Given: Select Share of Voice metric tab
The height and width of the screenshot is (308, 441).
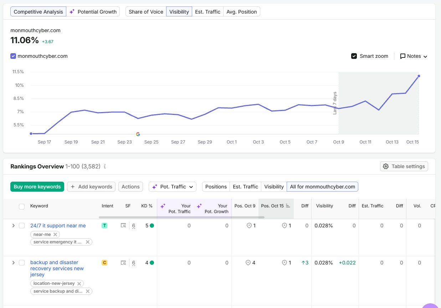Looking at the screenshot, I should point(146,12).
